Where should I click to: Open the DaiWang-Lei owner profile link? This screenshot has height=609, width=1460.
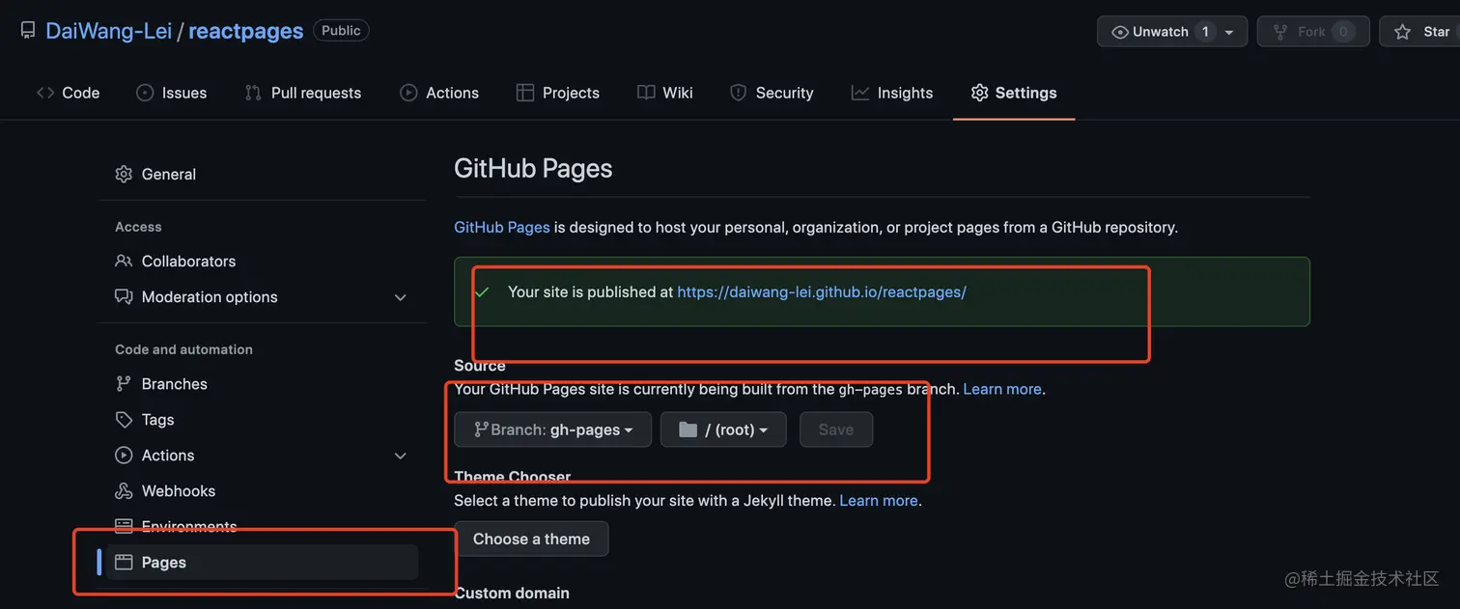108,31
